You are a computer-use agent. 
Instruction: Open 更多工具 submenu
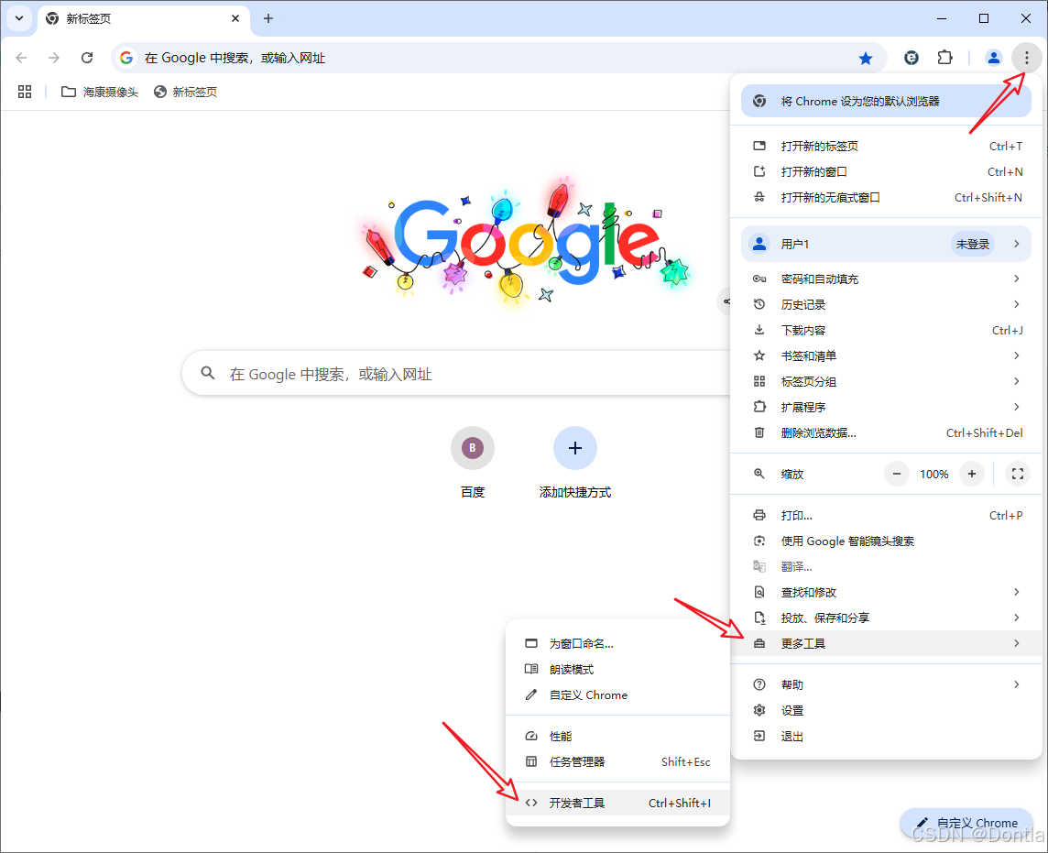click(886, 643)
